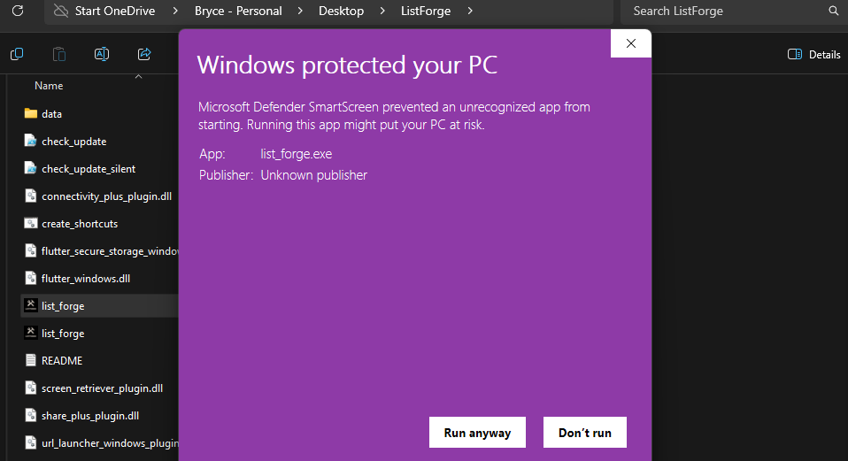The height and width of the screenshot is (461, 848).
Task: Choose Don't run in SmartScreen dialog
Action: click(x=584, y=433)
